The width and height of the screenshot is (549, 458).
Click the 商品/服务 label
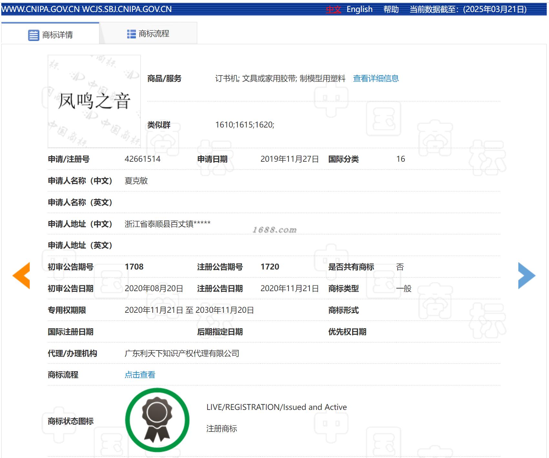click(x=165, y=78)
